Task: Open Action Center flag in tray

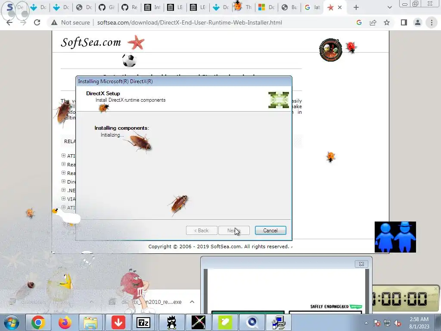Action: (x=377, y=323)
